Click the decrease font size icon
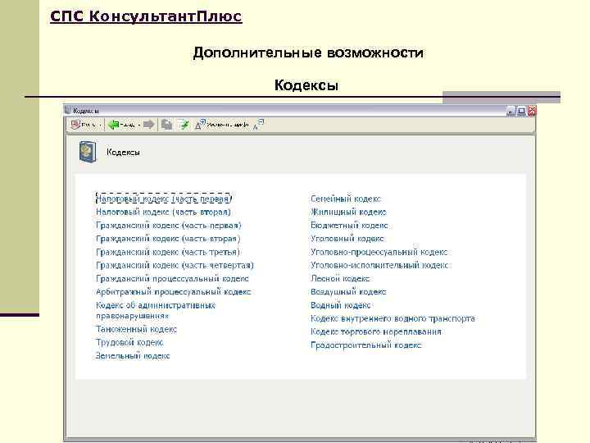The width and height of the screenshot is (590, 443). (258, 125)
